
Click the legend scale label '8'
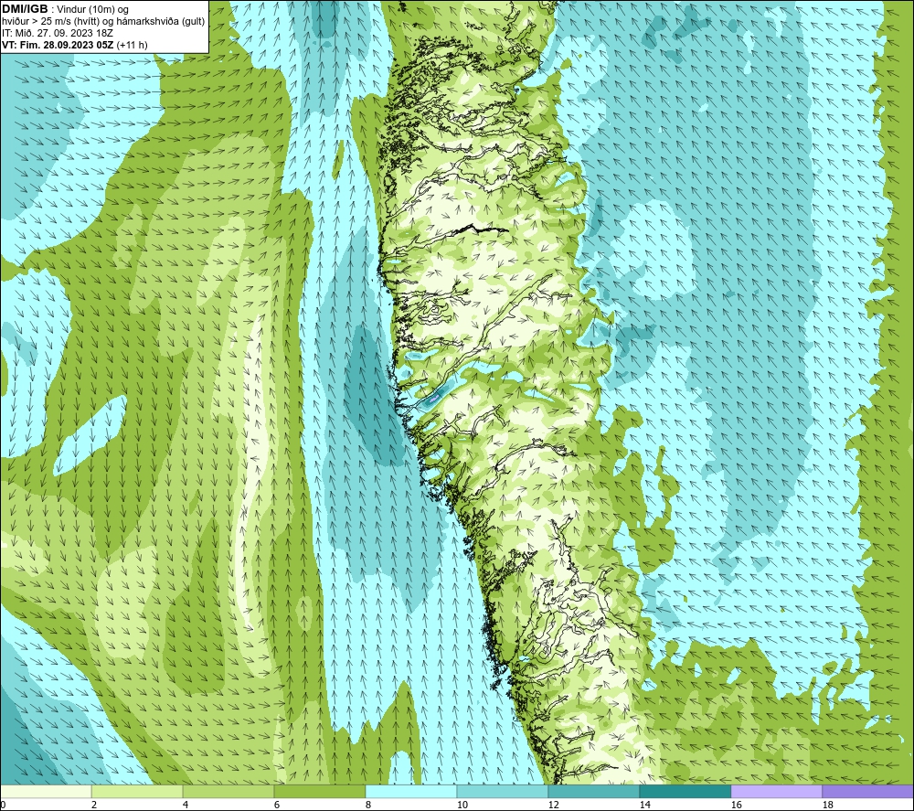368,806
